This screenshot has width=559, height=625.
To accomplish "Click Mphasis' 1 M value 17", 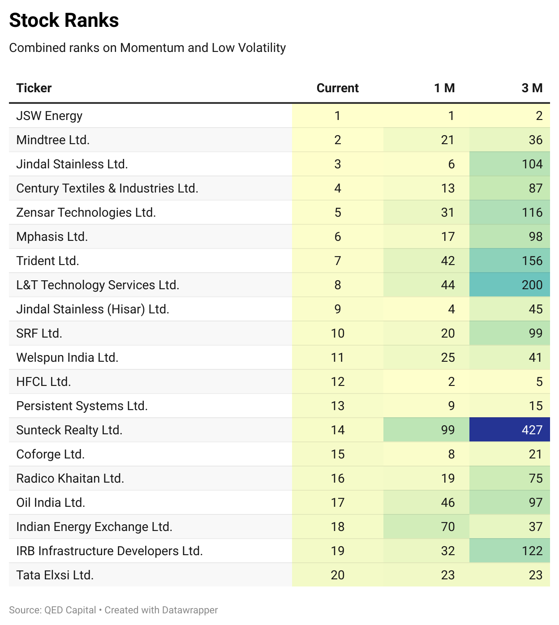I will 448,236.
